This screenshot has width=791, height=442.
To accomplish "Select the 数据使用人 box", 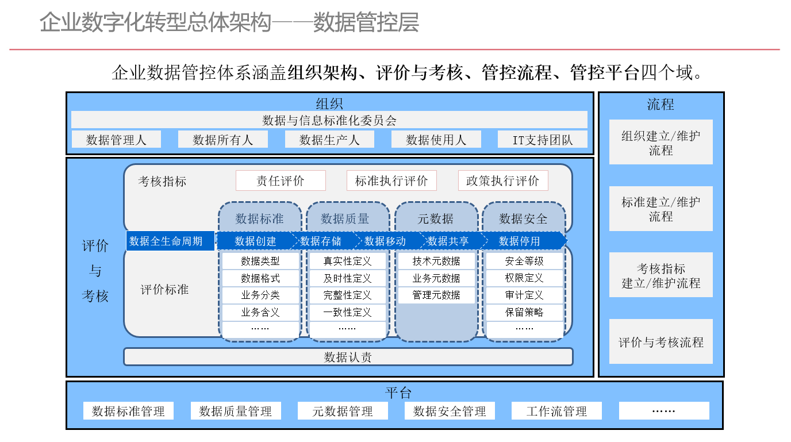I will (436, 140).
